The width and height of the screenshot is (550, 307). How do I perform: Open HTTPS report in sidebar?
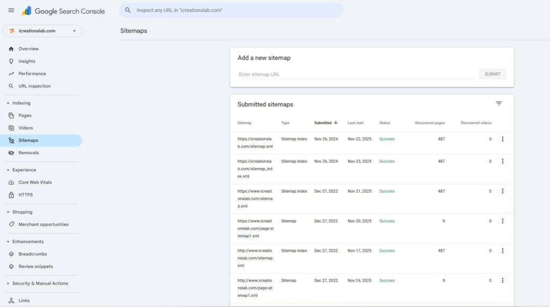click(26, 195)
